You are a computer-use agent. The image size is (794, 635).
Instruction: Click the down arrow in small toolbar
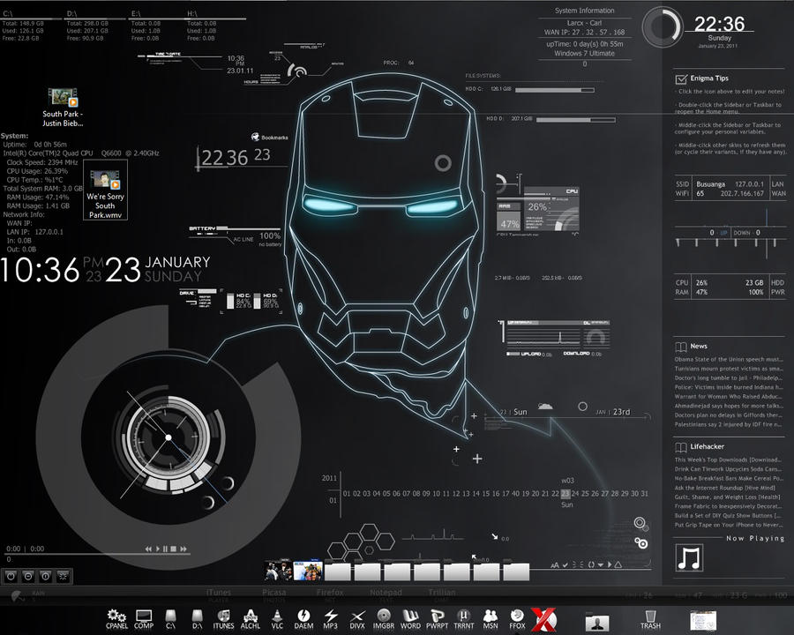[x=601, y=564]
